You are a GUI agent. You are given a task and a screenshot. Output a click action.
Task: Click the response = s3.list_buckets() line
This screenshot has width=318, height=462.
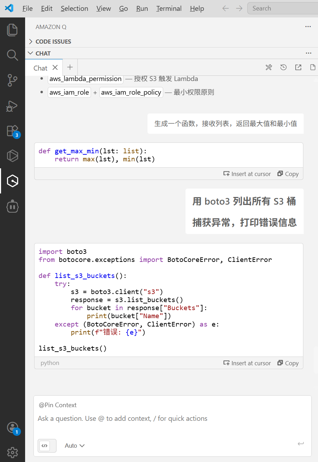(x=127, y=300)
